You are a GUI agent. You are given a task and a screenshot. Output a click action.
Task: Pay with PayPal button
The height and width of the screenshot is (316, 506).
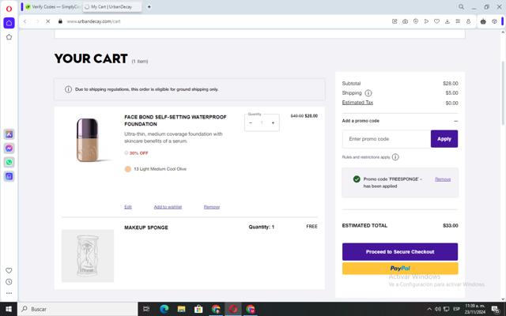[400, 269]
